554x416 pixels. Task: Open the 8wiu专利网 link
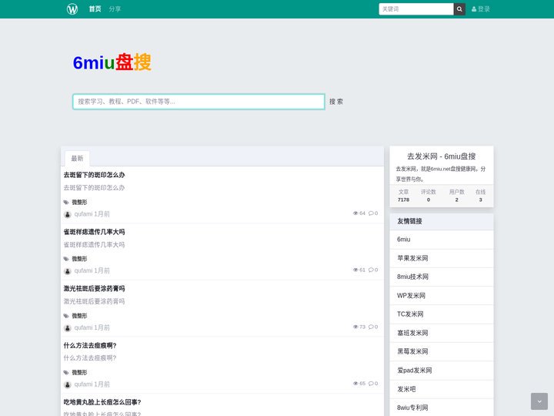point(442,408)
